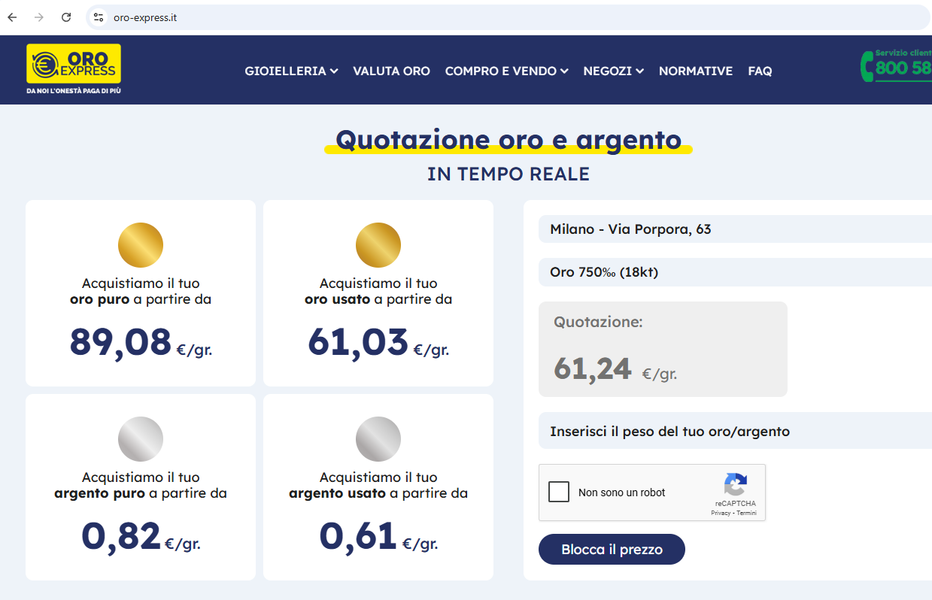932x600 pixels.
Task: Click the gold icon above 'oro usato'
Action: click(378, 244)
